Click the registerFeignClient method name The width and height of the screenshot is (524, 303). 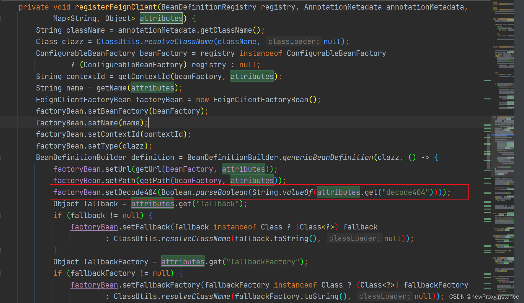pyautogui.click(x=116, y=7)
